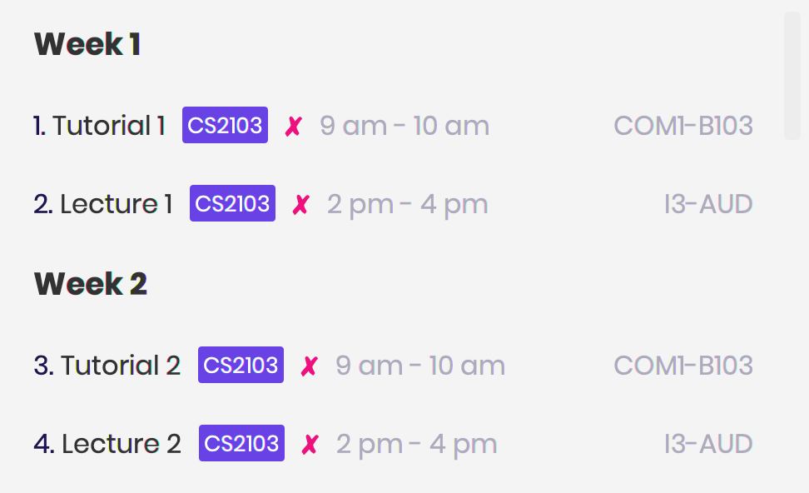Select the Tutorial 1 lesson entry

pyautogui.click(x=393, y=126)
